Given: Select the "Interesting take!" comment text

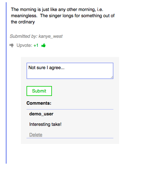Looking at the screenshot, I should coord(45,124).
